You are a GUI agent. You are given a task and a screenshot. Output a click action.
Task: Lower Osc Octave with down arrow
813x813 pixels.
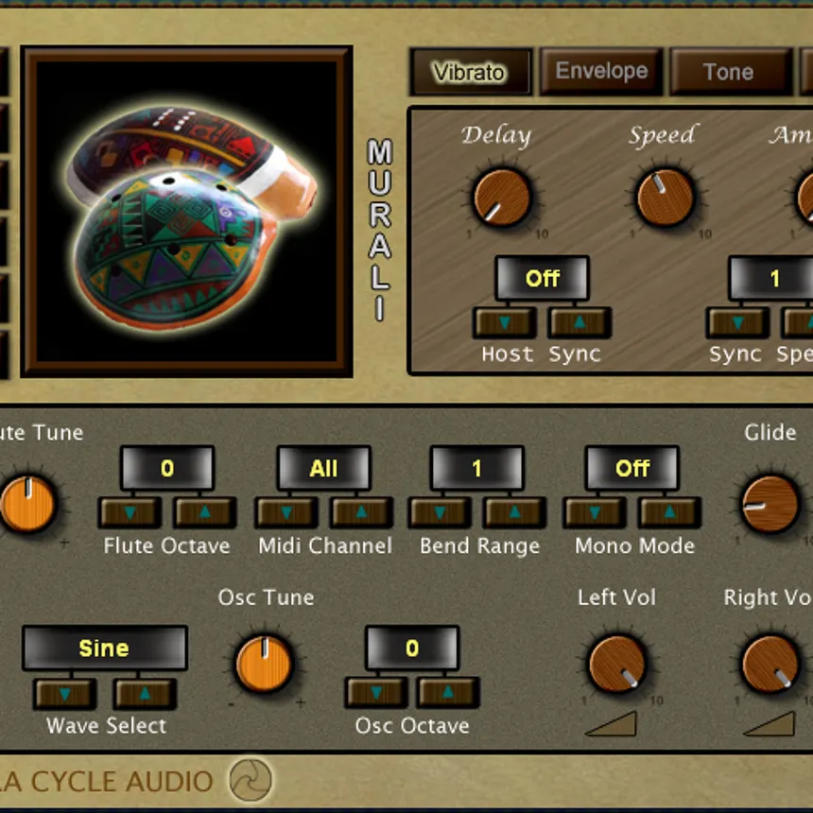[376, 693]
